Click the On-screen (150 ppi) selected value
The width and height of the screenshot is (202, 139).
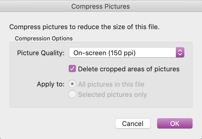(104, 53)
